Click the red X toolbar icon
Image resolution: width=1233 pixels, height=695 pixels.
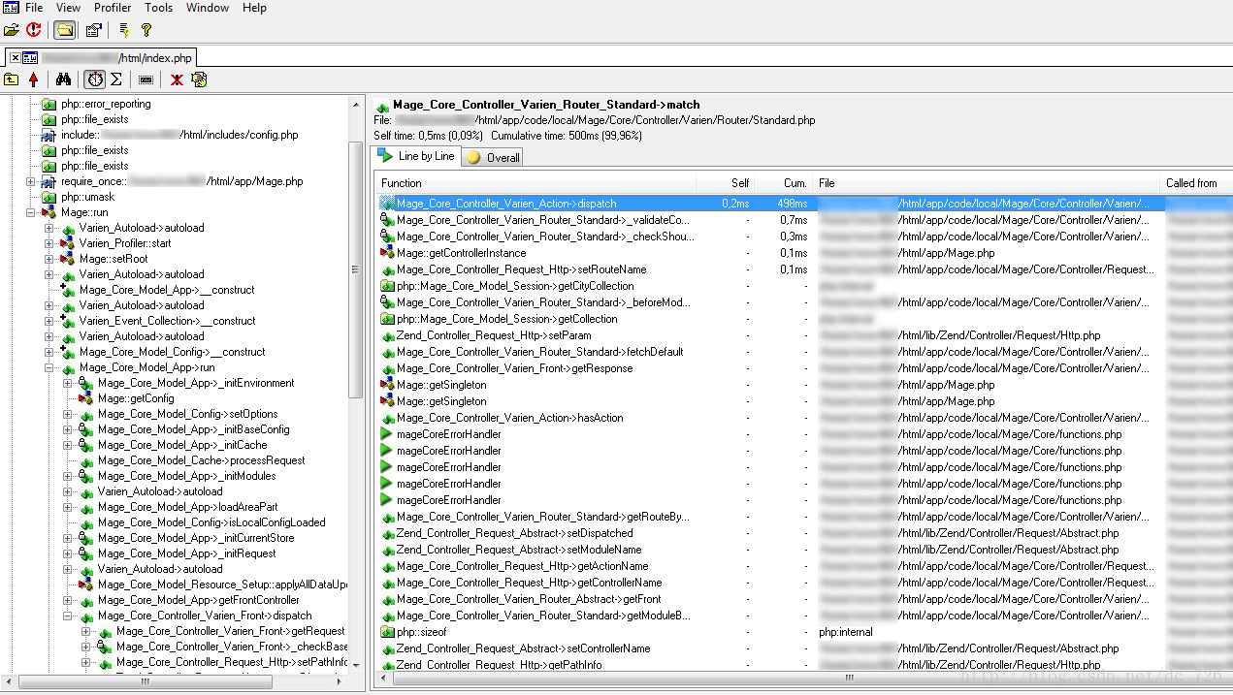[177, 79]
